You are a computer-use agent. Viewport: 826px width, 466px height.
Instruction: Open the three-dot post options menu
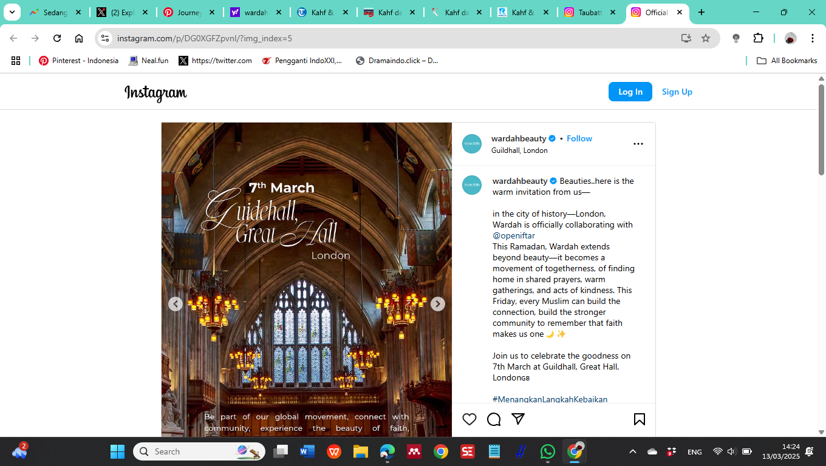(x=638, y=144)
